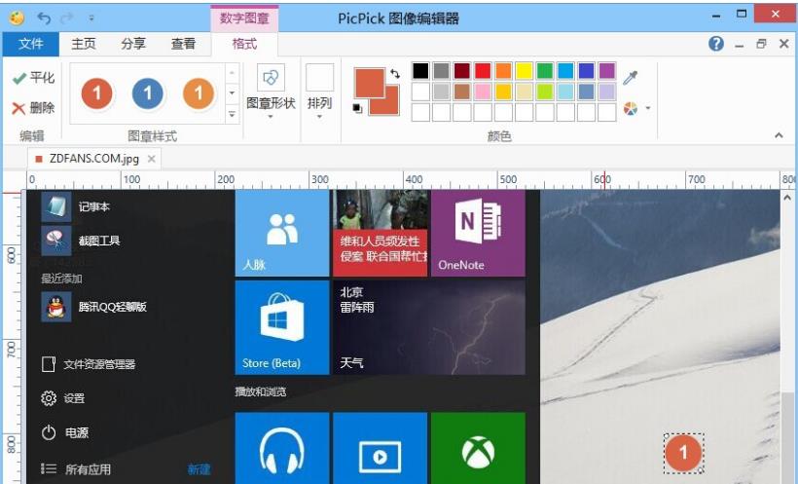Open the 文件 file menu
Screen dimensions: 798x484
tap(30, 44)
